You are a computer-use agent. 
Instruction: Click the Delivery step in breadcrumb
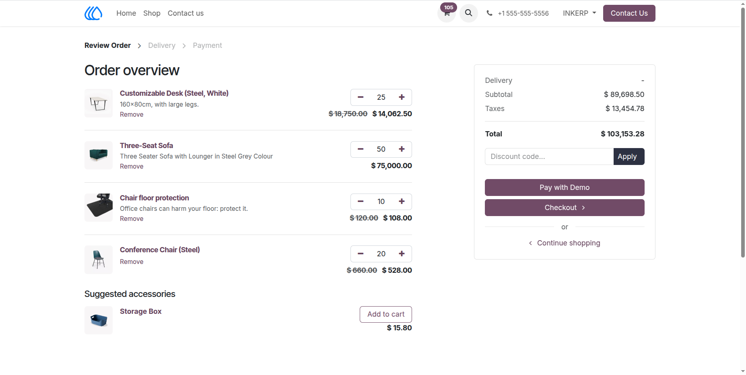point(162,45)
